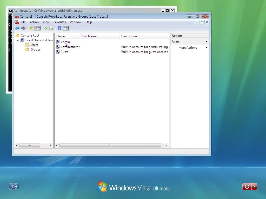Click the blue Help question mark icon
Image resolution: width=266 pixels, height=199 pixels.
pos(59,28)
